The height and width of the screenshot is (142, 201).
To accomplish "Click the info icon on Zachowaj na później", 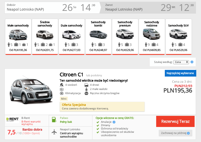I will coord(188,133).
